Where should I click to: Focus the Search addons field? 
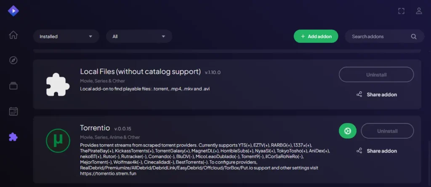(379, 37)
